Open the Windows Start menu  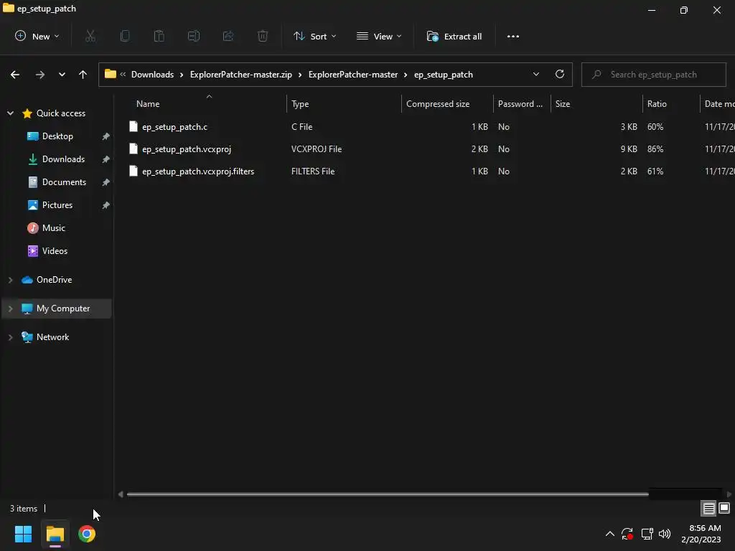pyautogui.click(x=23, y=534)
